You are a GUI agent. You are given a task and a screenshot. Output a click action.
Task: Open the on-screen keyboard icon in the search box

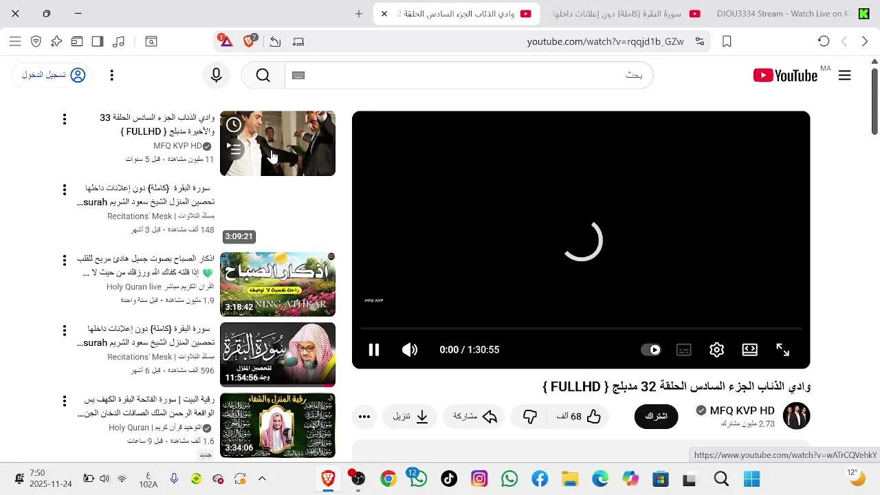298,75
